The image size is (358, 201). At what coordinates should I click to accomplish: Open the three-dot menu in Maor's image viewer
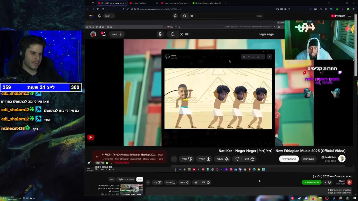pos(262,57)
